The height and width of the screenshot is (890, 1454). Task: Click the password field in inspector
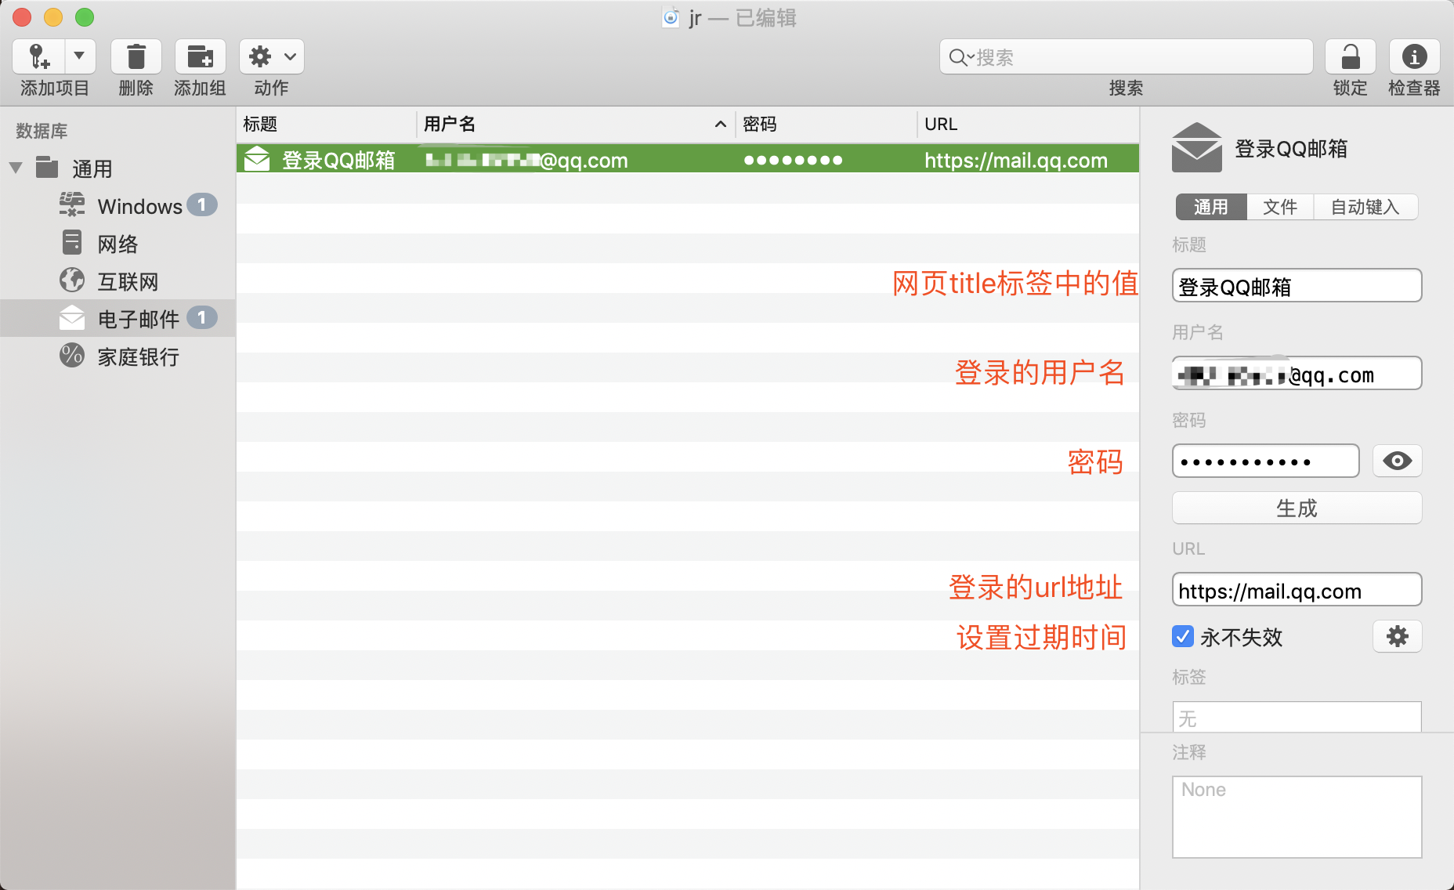tap(1265, 461)
